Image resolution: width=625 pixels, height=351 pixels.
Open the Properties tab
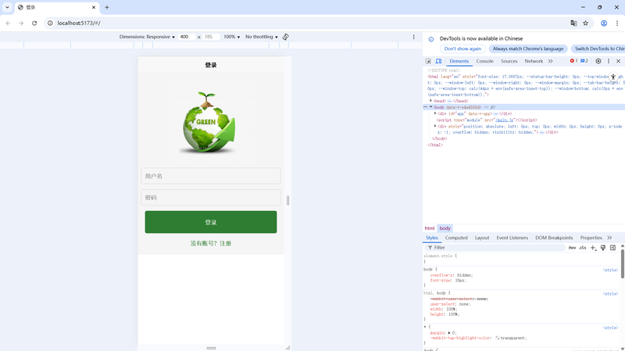pos(591,238)
